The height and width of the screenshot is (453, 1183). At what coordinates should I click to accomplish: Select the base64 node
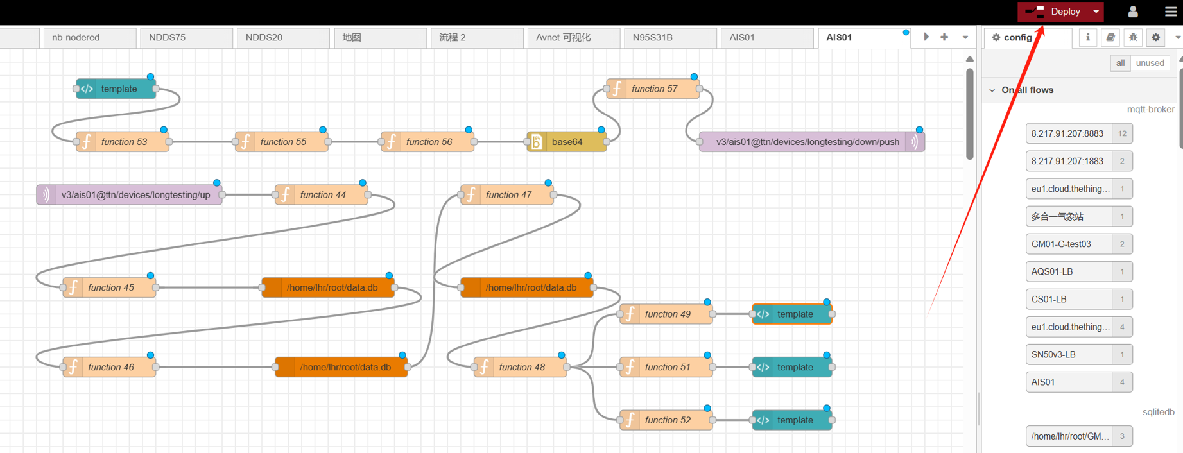tap(566, 142)
